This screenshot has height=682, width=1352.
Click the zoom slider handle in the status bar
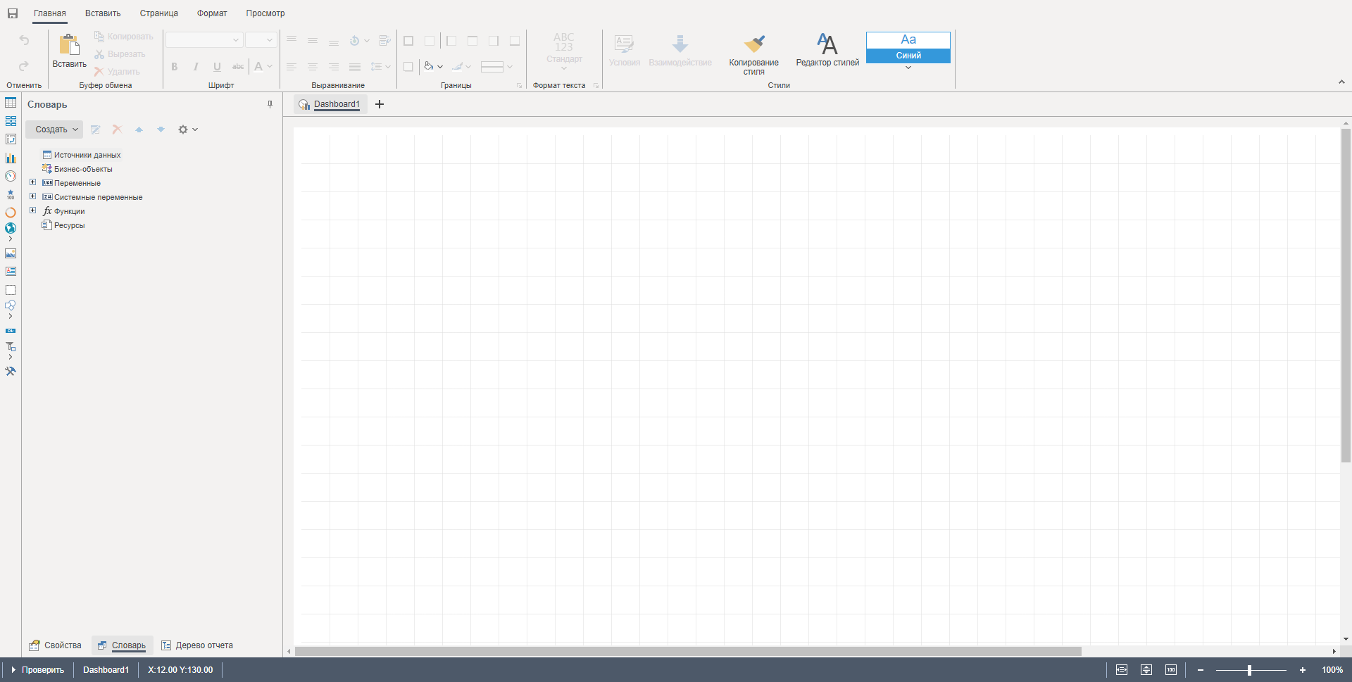1249,670
